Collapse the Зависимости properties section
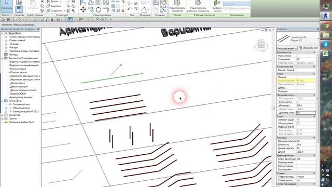 pos(314,52)
